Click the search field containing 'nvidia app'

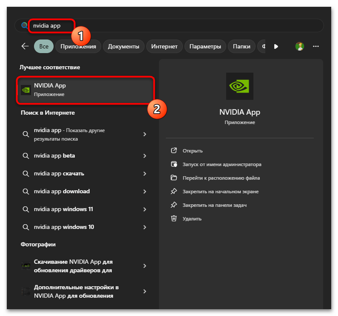point(169,25)
